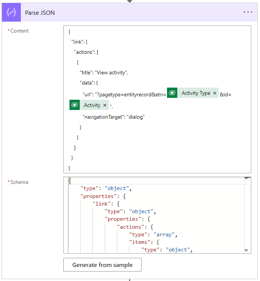Click the "data": { line in Content
The width and height of the screenshot is (260, 281).
(89, 83)
